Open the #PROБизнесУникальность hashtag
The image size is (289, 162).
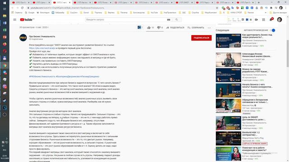tap(42, 76)
